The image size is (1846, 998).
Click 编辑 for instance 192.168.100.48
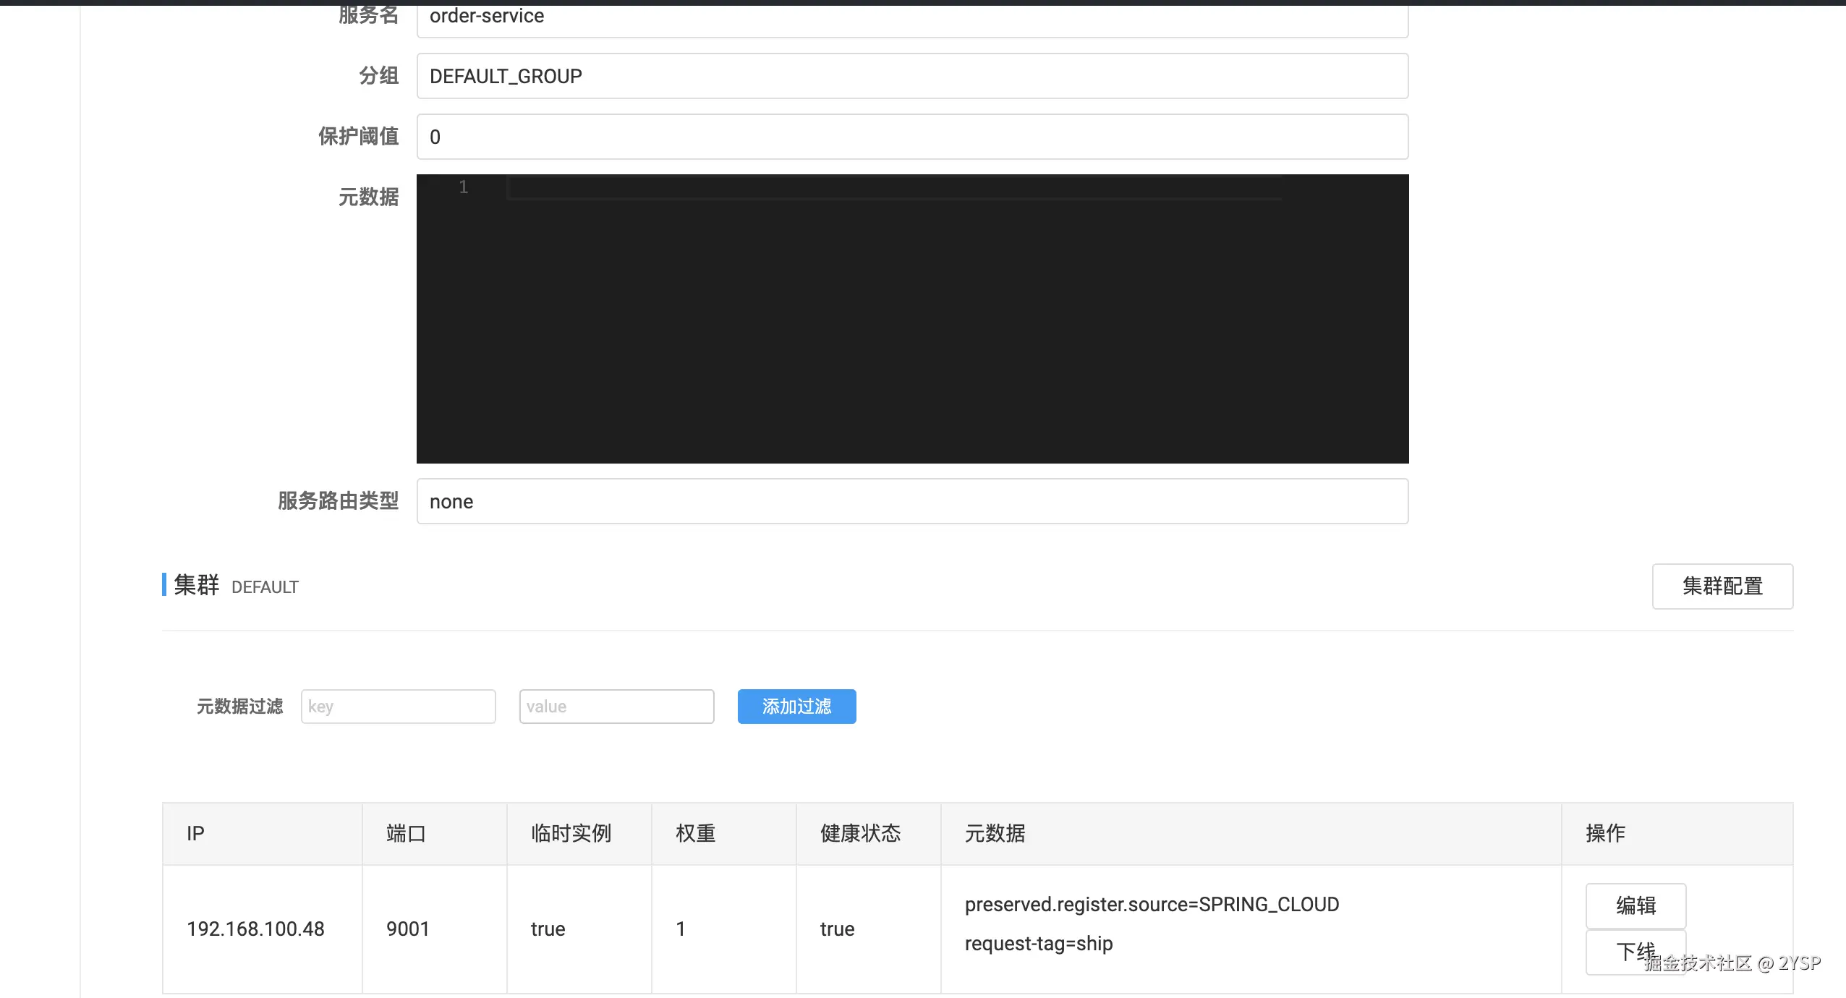tap(1635, 905)
